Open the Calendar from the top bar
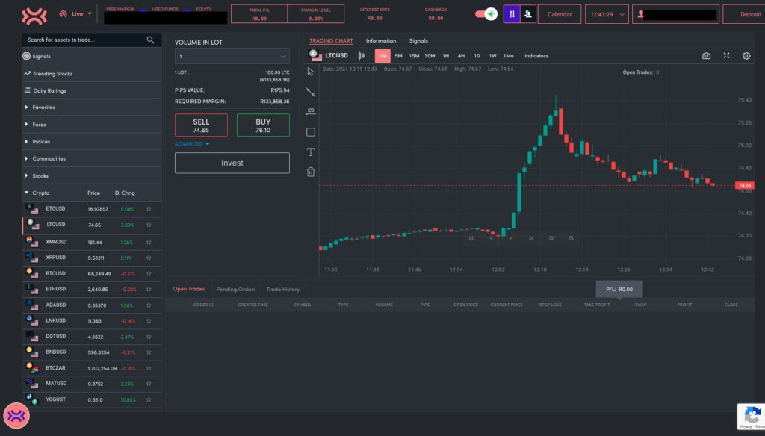765x436 pixels. (x=560, y=13)
